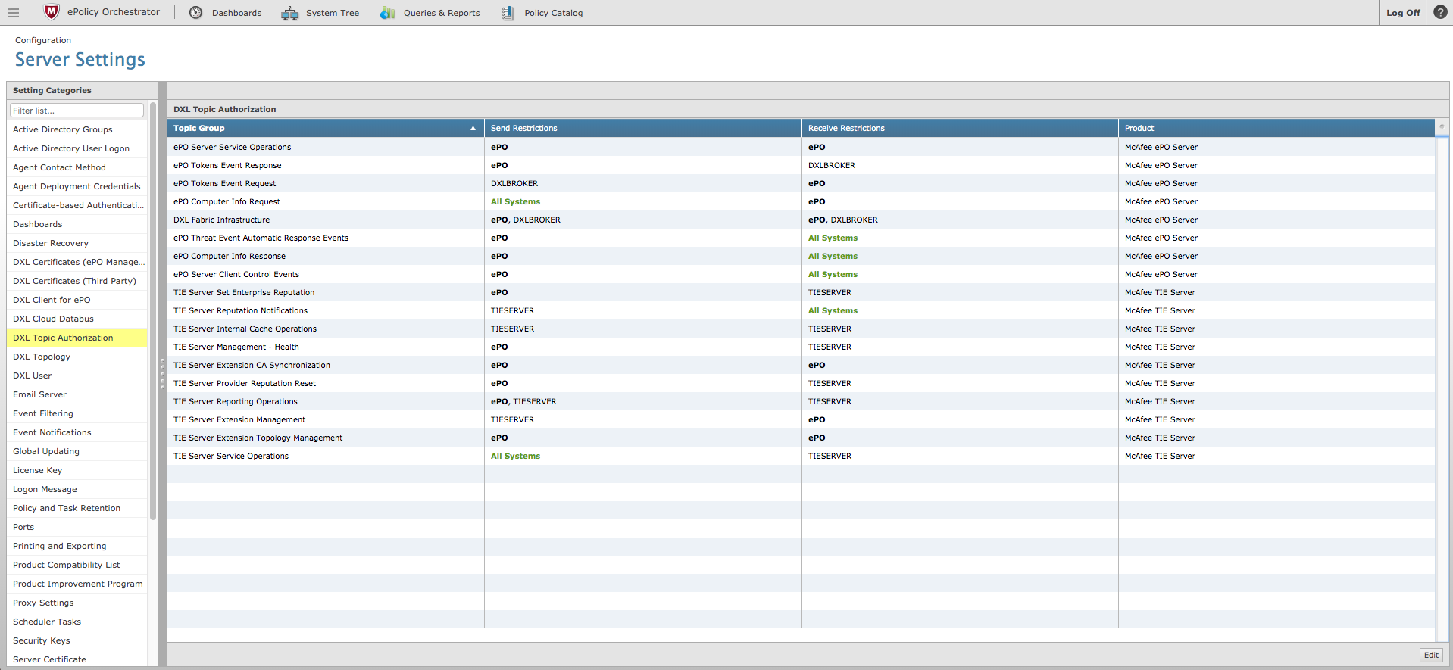Image resolution: width=1453 pixels, height=670 pixels.
Task: Select Scheduler Tasks category
Action: click(x=77, y=622)
